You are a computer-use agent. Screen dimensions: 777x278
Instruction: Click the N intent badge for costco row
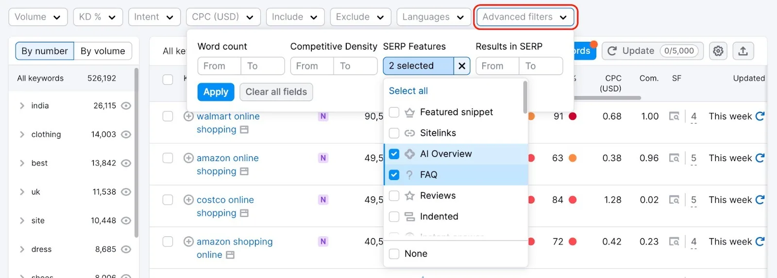click(323, 200)
